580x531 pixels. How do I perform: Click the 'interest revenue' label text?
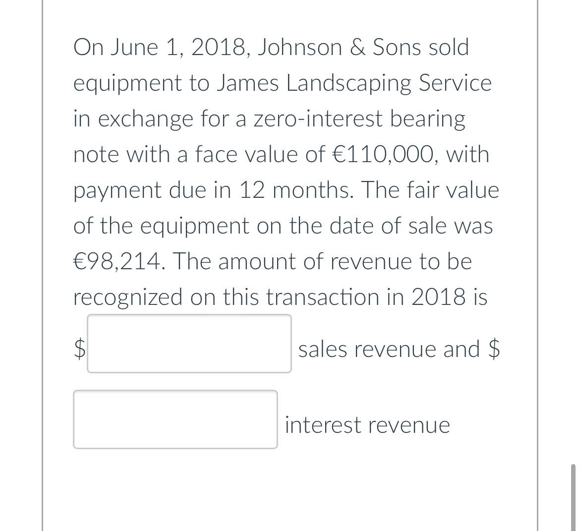tap(367, 424)
